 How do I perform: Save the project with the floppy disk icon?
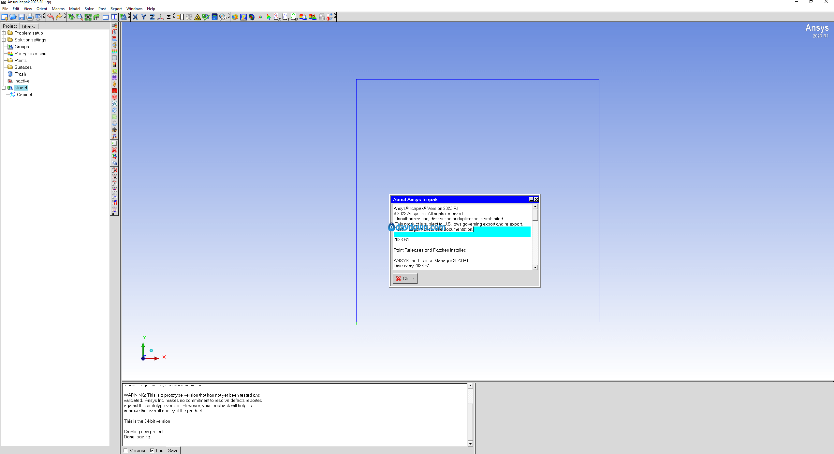[x=22, y=17]
